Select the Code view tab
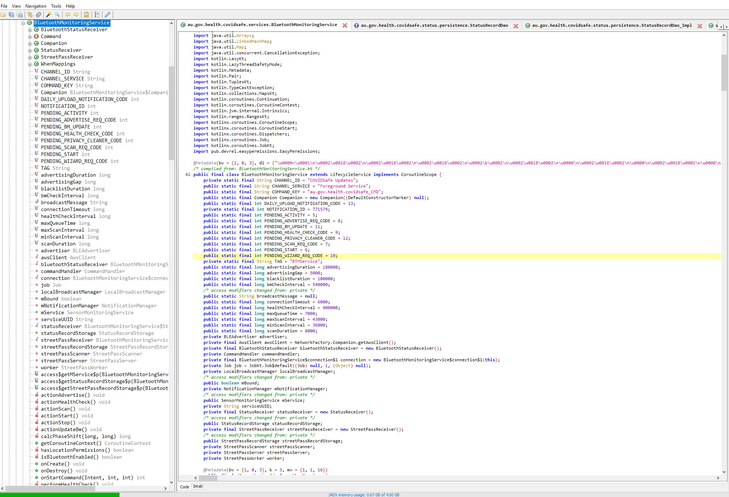Viewport: 729px width, 497px height. click(185, 487)
